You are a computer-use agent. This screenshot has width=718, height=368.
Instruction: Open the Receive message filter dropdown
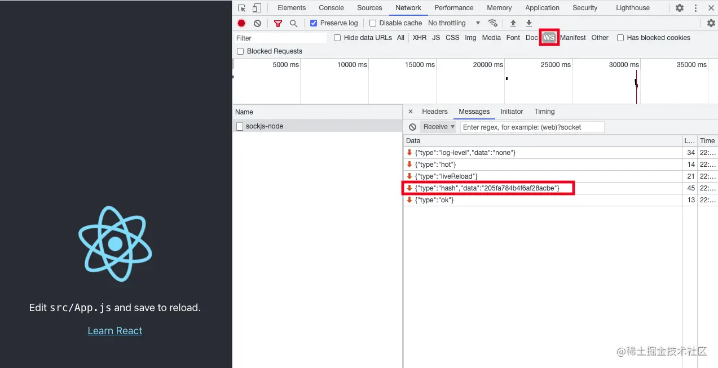pos(439,127)
